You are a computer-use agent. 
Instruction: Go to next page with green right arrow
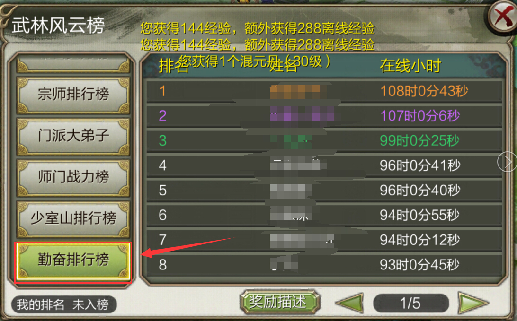tap(473, 303)
